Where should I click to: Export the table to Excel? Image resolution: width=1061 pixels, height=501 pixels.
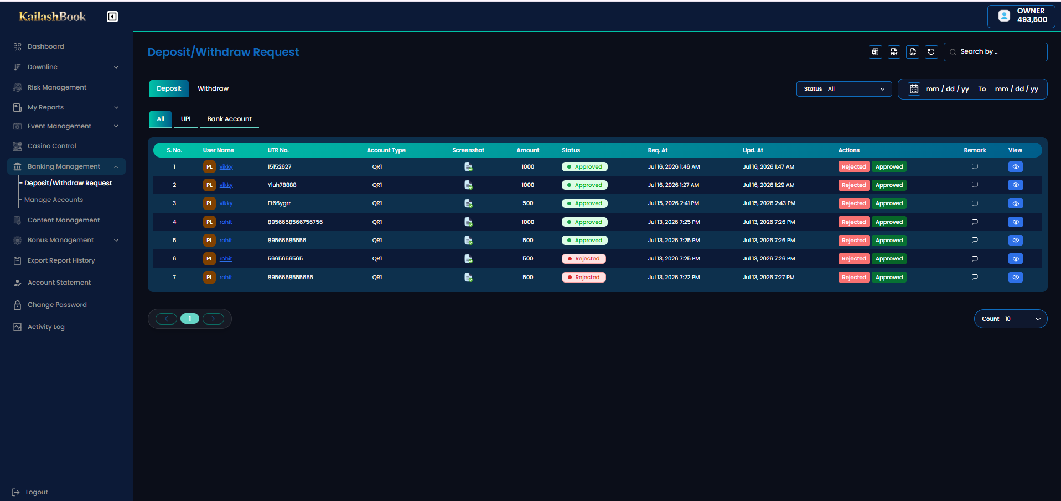[x=875, y=51]
